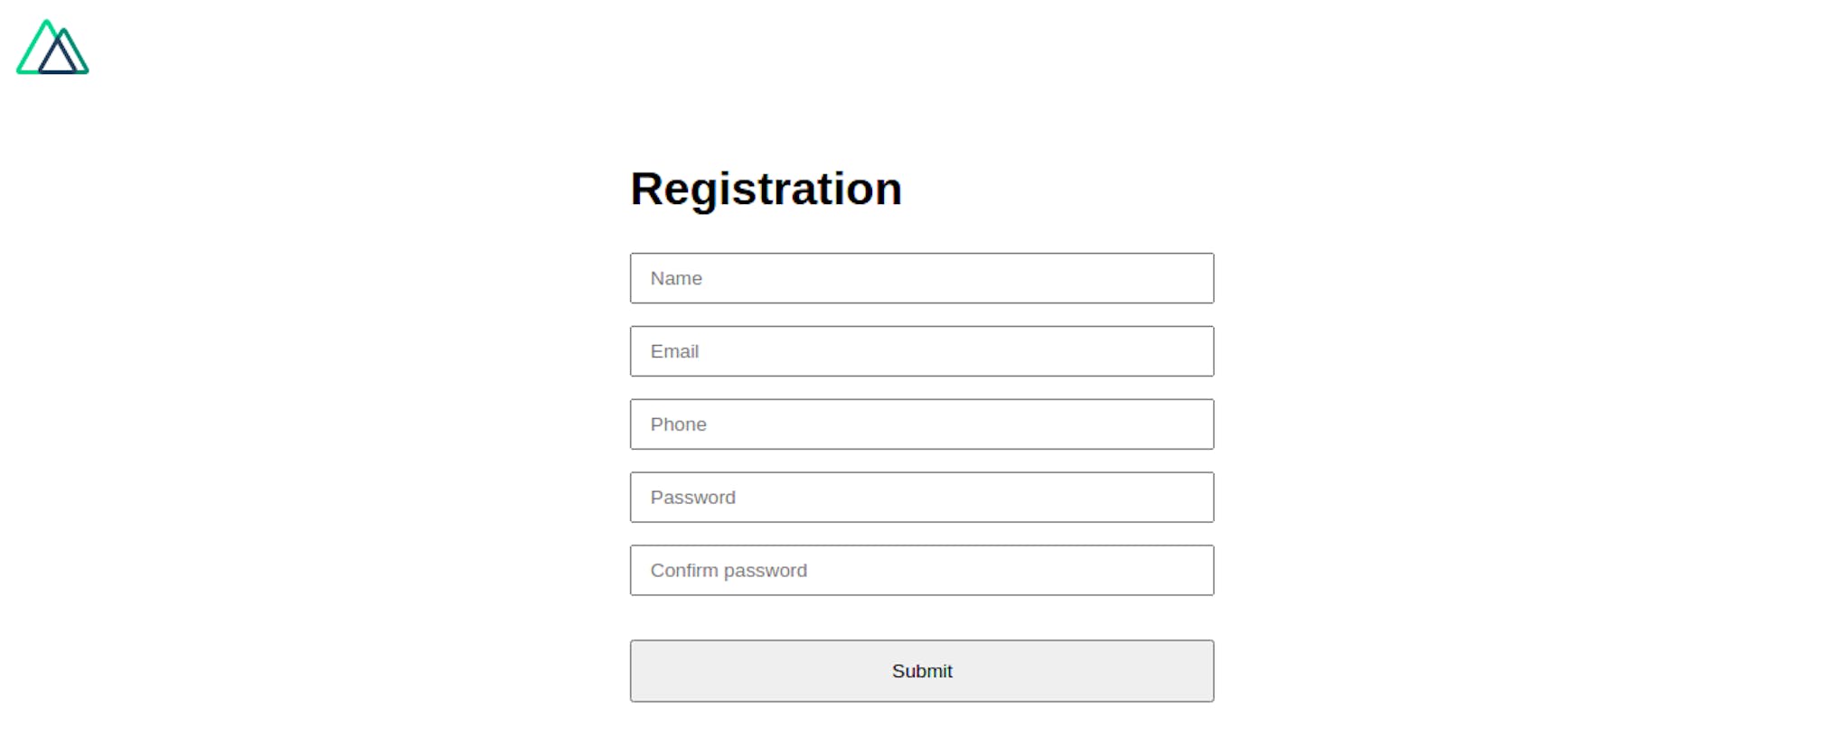Click directly on the word Registration
The height and width of the screenshot is (736, 1843).
click(766, 189)
